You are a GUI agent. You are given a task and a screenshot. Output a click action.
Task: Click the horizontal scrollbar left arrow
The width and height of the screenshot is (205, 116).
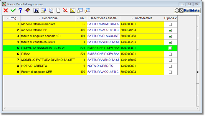tap(5, 108)
